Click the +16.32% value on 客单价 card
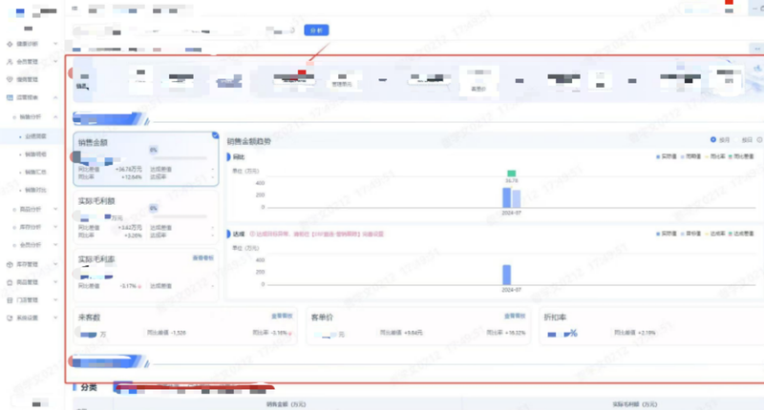764x410 pixels. click(x=515, y=333)
